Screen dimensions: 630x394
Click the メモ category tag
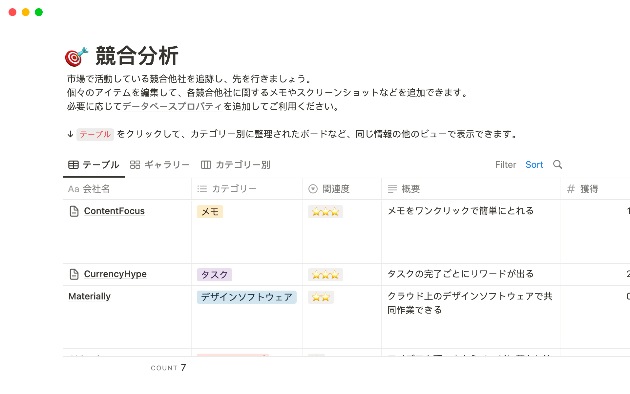210,212
